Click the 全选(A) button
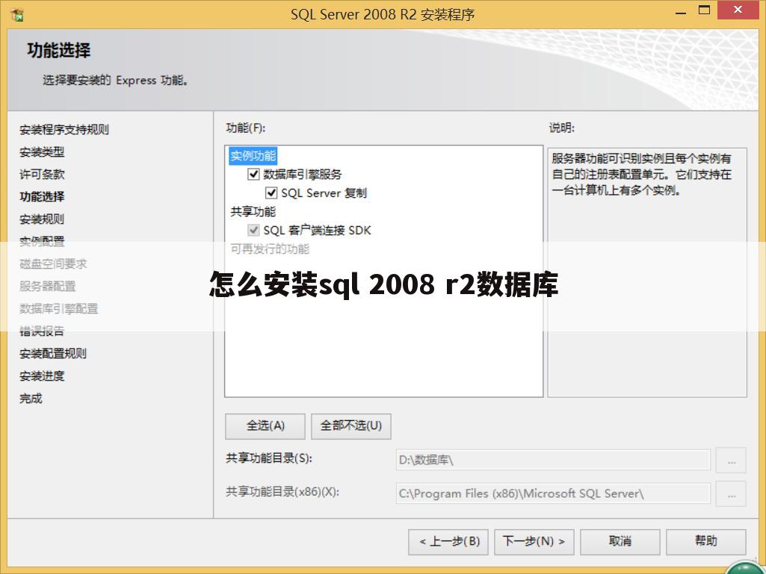Screen dimensions: 766x574 (x=265, y=426)
